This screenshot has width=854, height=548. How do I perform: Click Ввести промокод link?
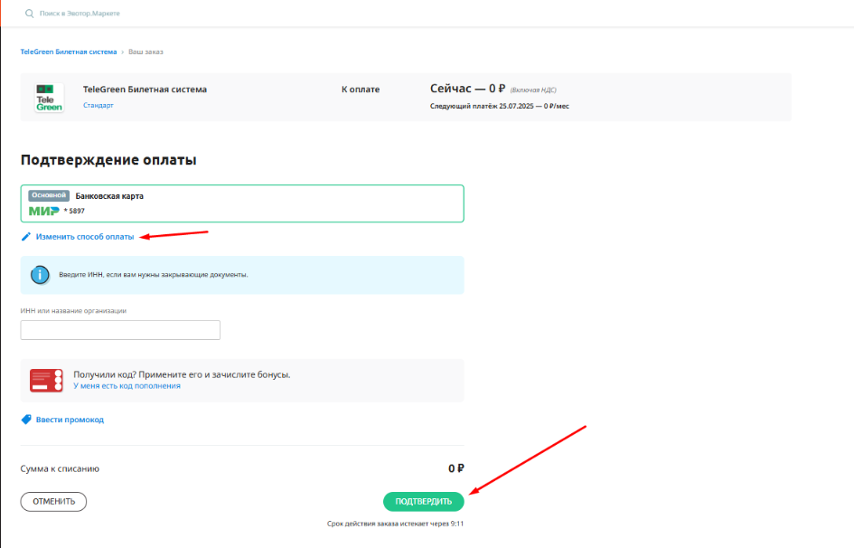[70, 420]
